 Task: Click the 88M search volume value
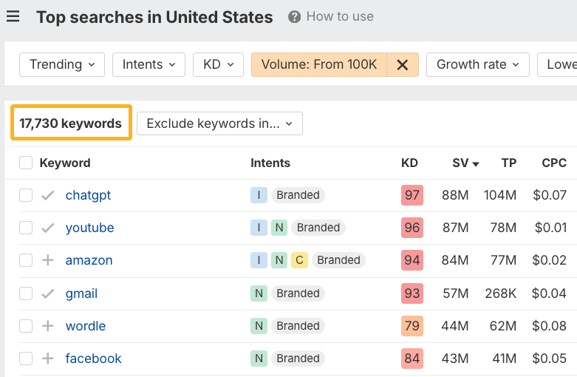point(455,195)
